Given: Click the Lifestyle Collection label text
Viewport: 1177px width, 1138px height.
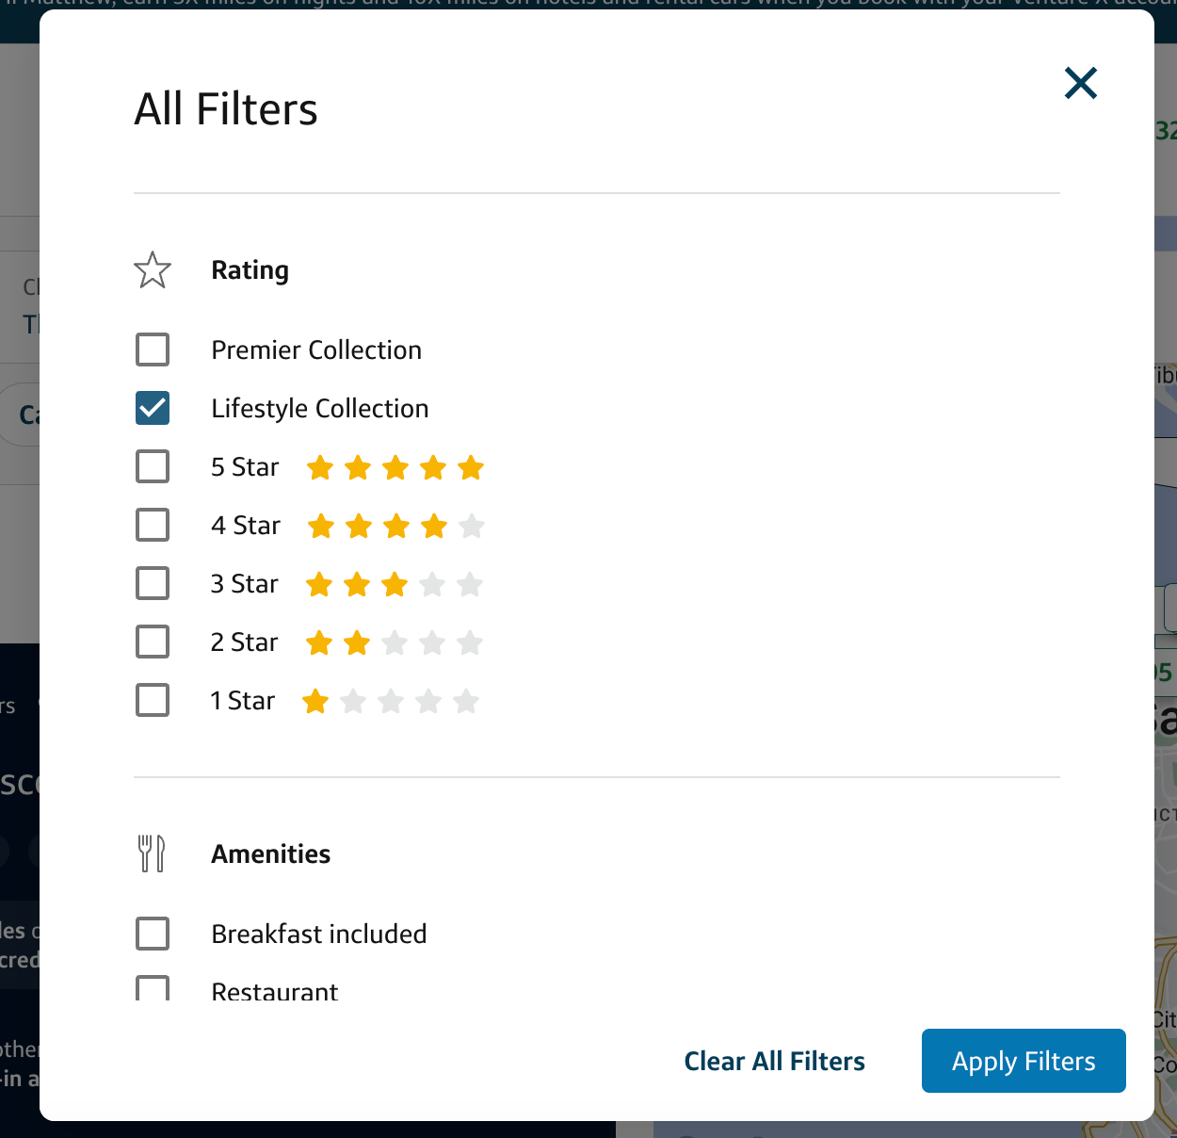Looking at the screenshot, I should (320, 408).
